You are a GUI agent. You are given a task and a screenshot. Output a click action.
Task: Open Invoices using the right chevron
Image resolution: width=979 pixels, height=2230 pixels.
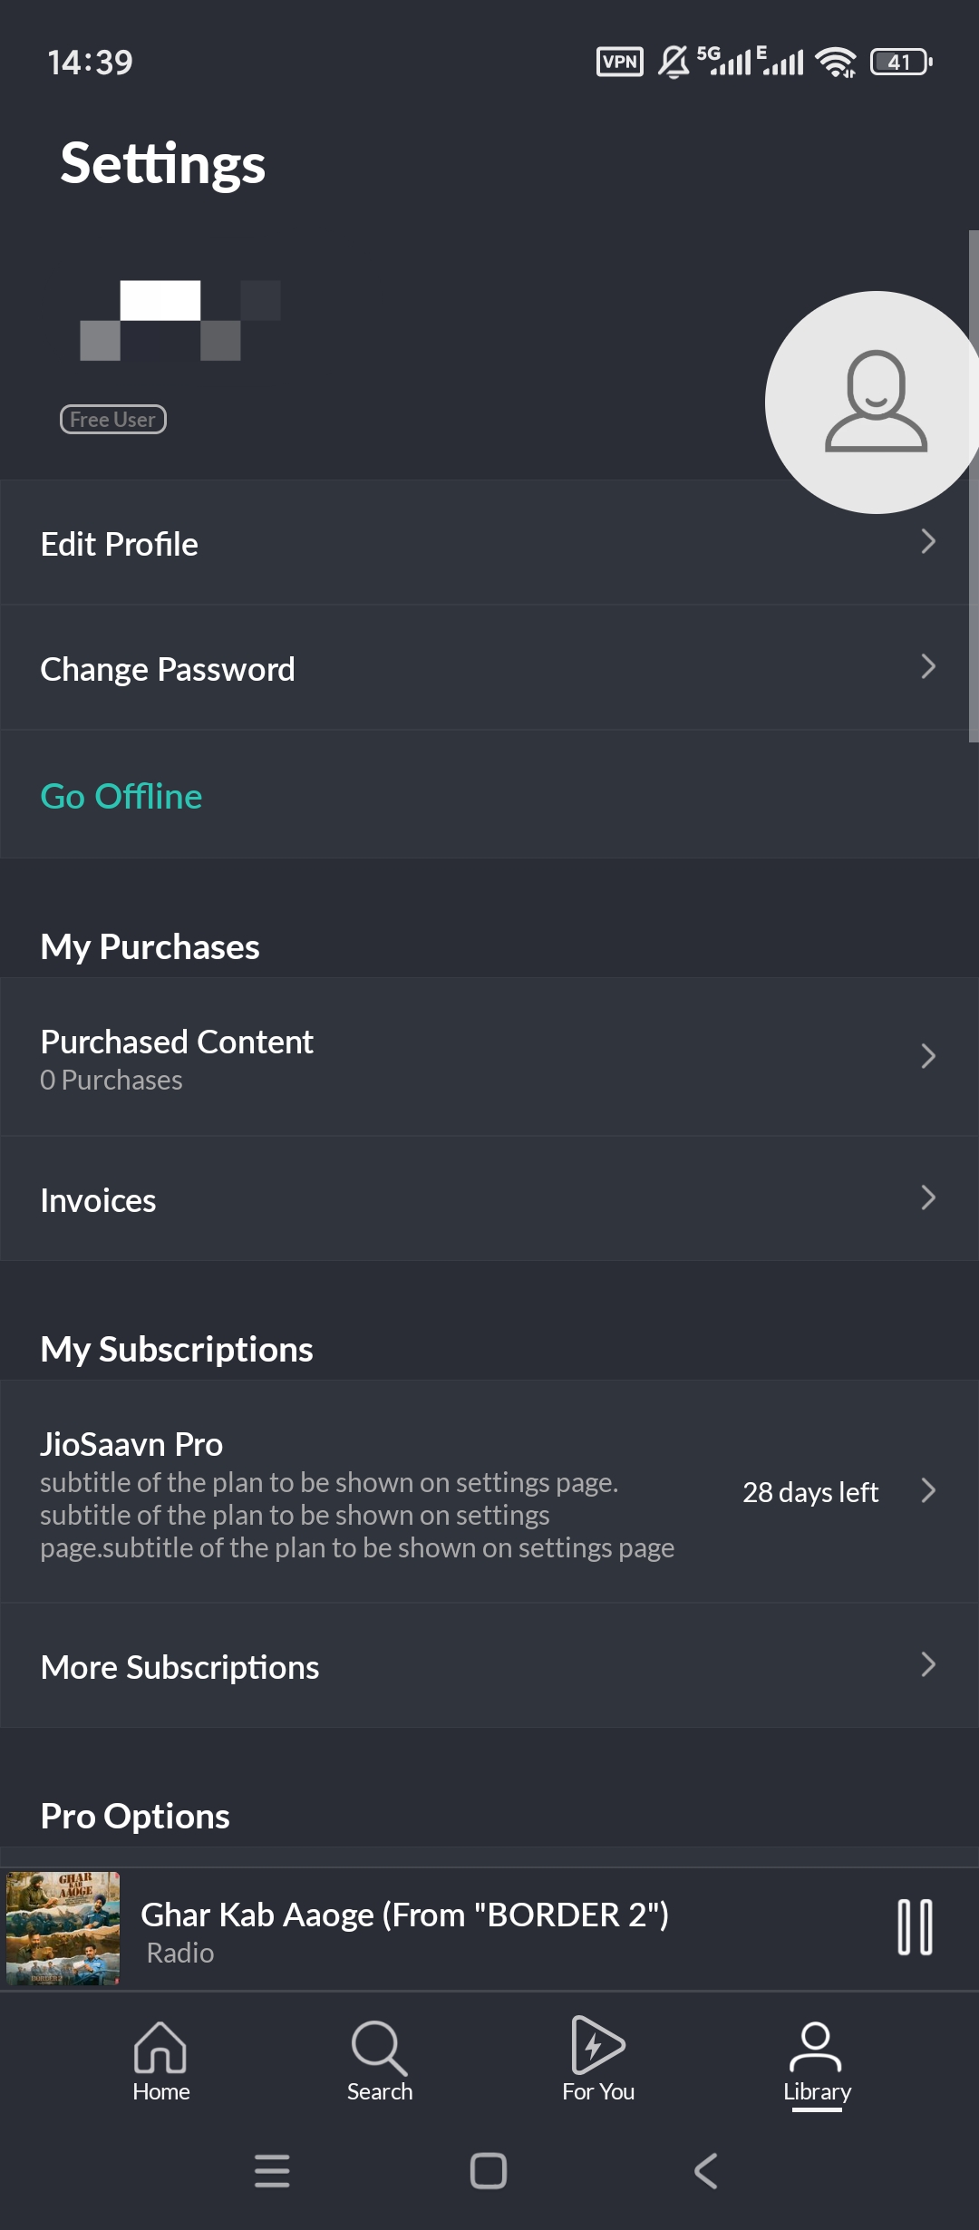tap(928, 1198)
